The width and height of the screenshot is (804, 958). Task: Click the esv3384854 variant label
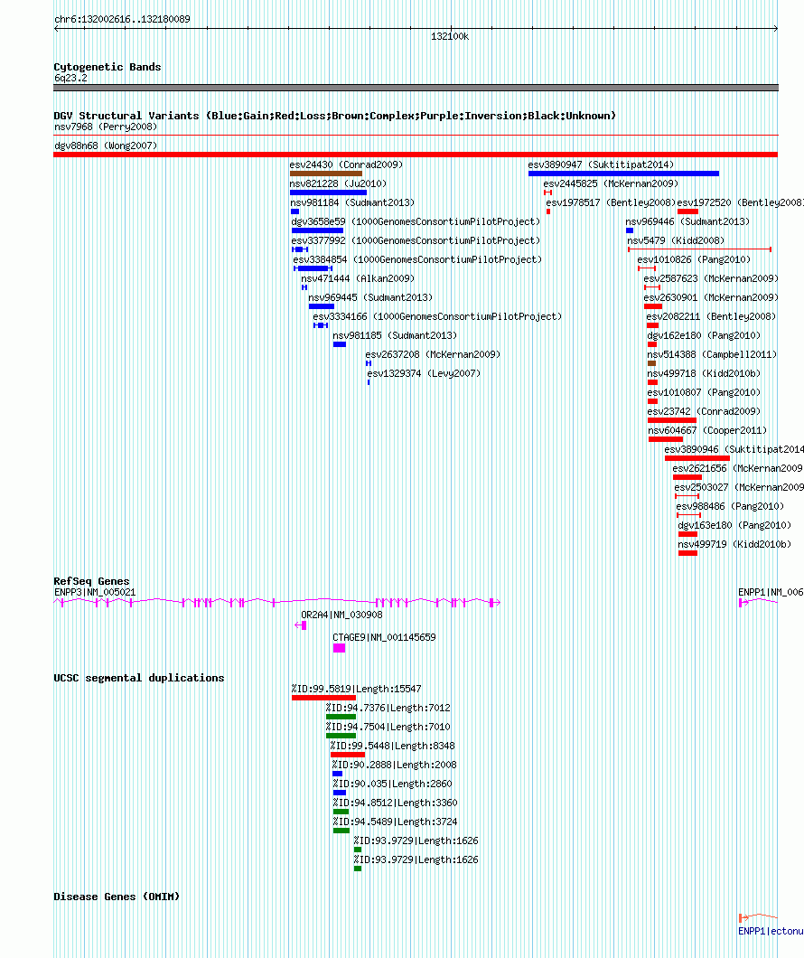pyautogui.click(x=417, y=259)
